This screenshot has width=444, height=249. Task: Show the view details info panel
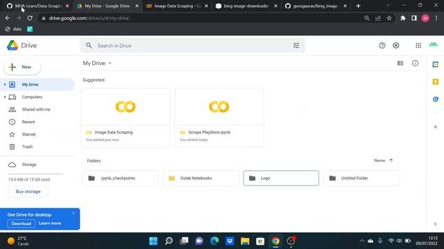[x=415, y=63]
